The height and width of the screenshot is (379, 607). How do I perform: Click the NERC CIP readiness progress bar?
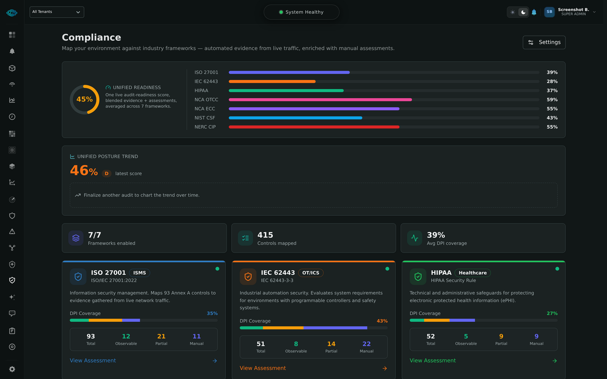pos(384,127)
